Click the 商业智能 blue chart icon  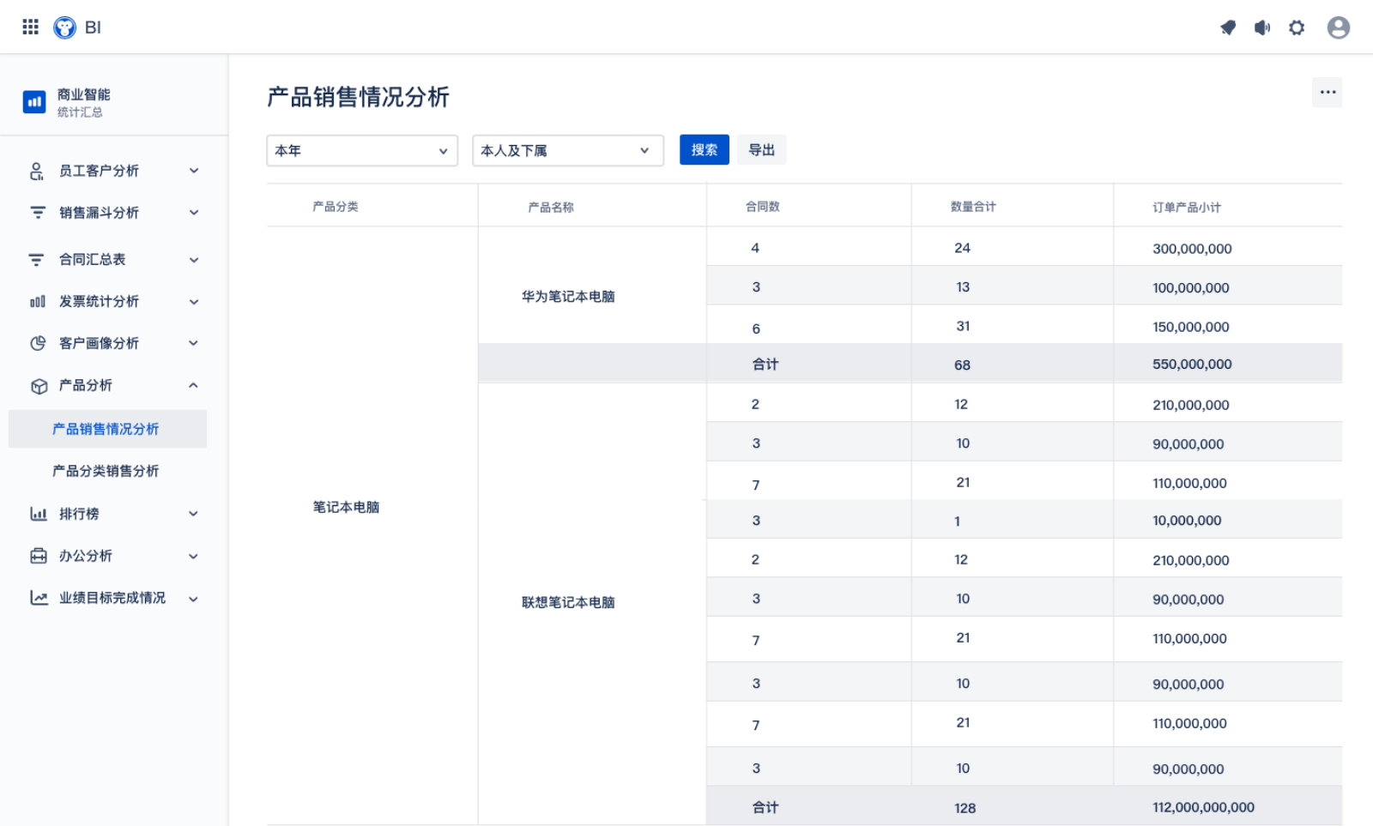34,102
